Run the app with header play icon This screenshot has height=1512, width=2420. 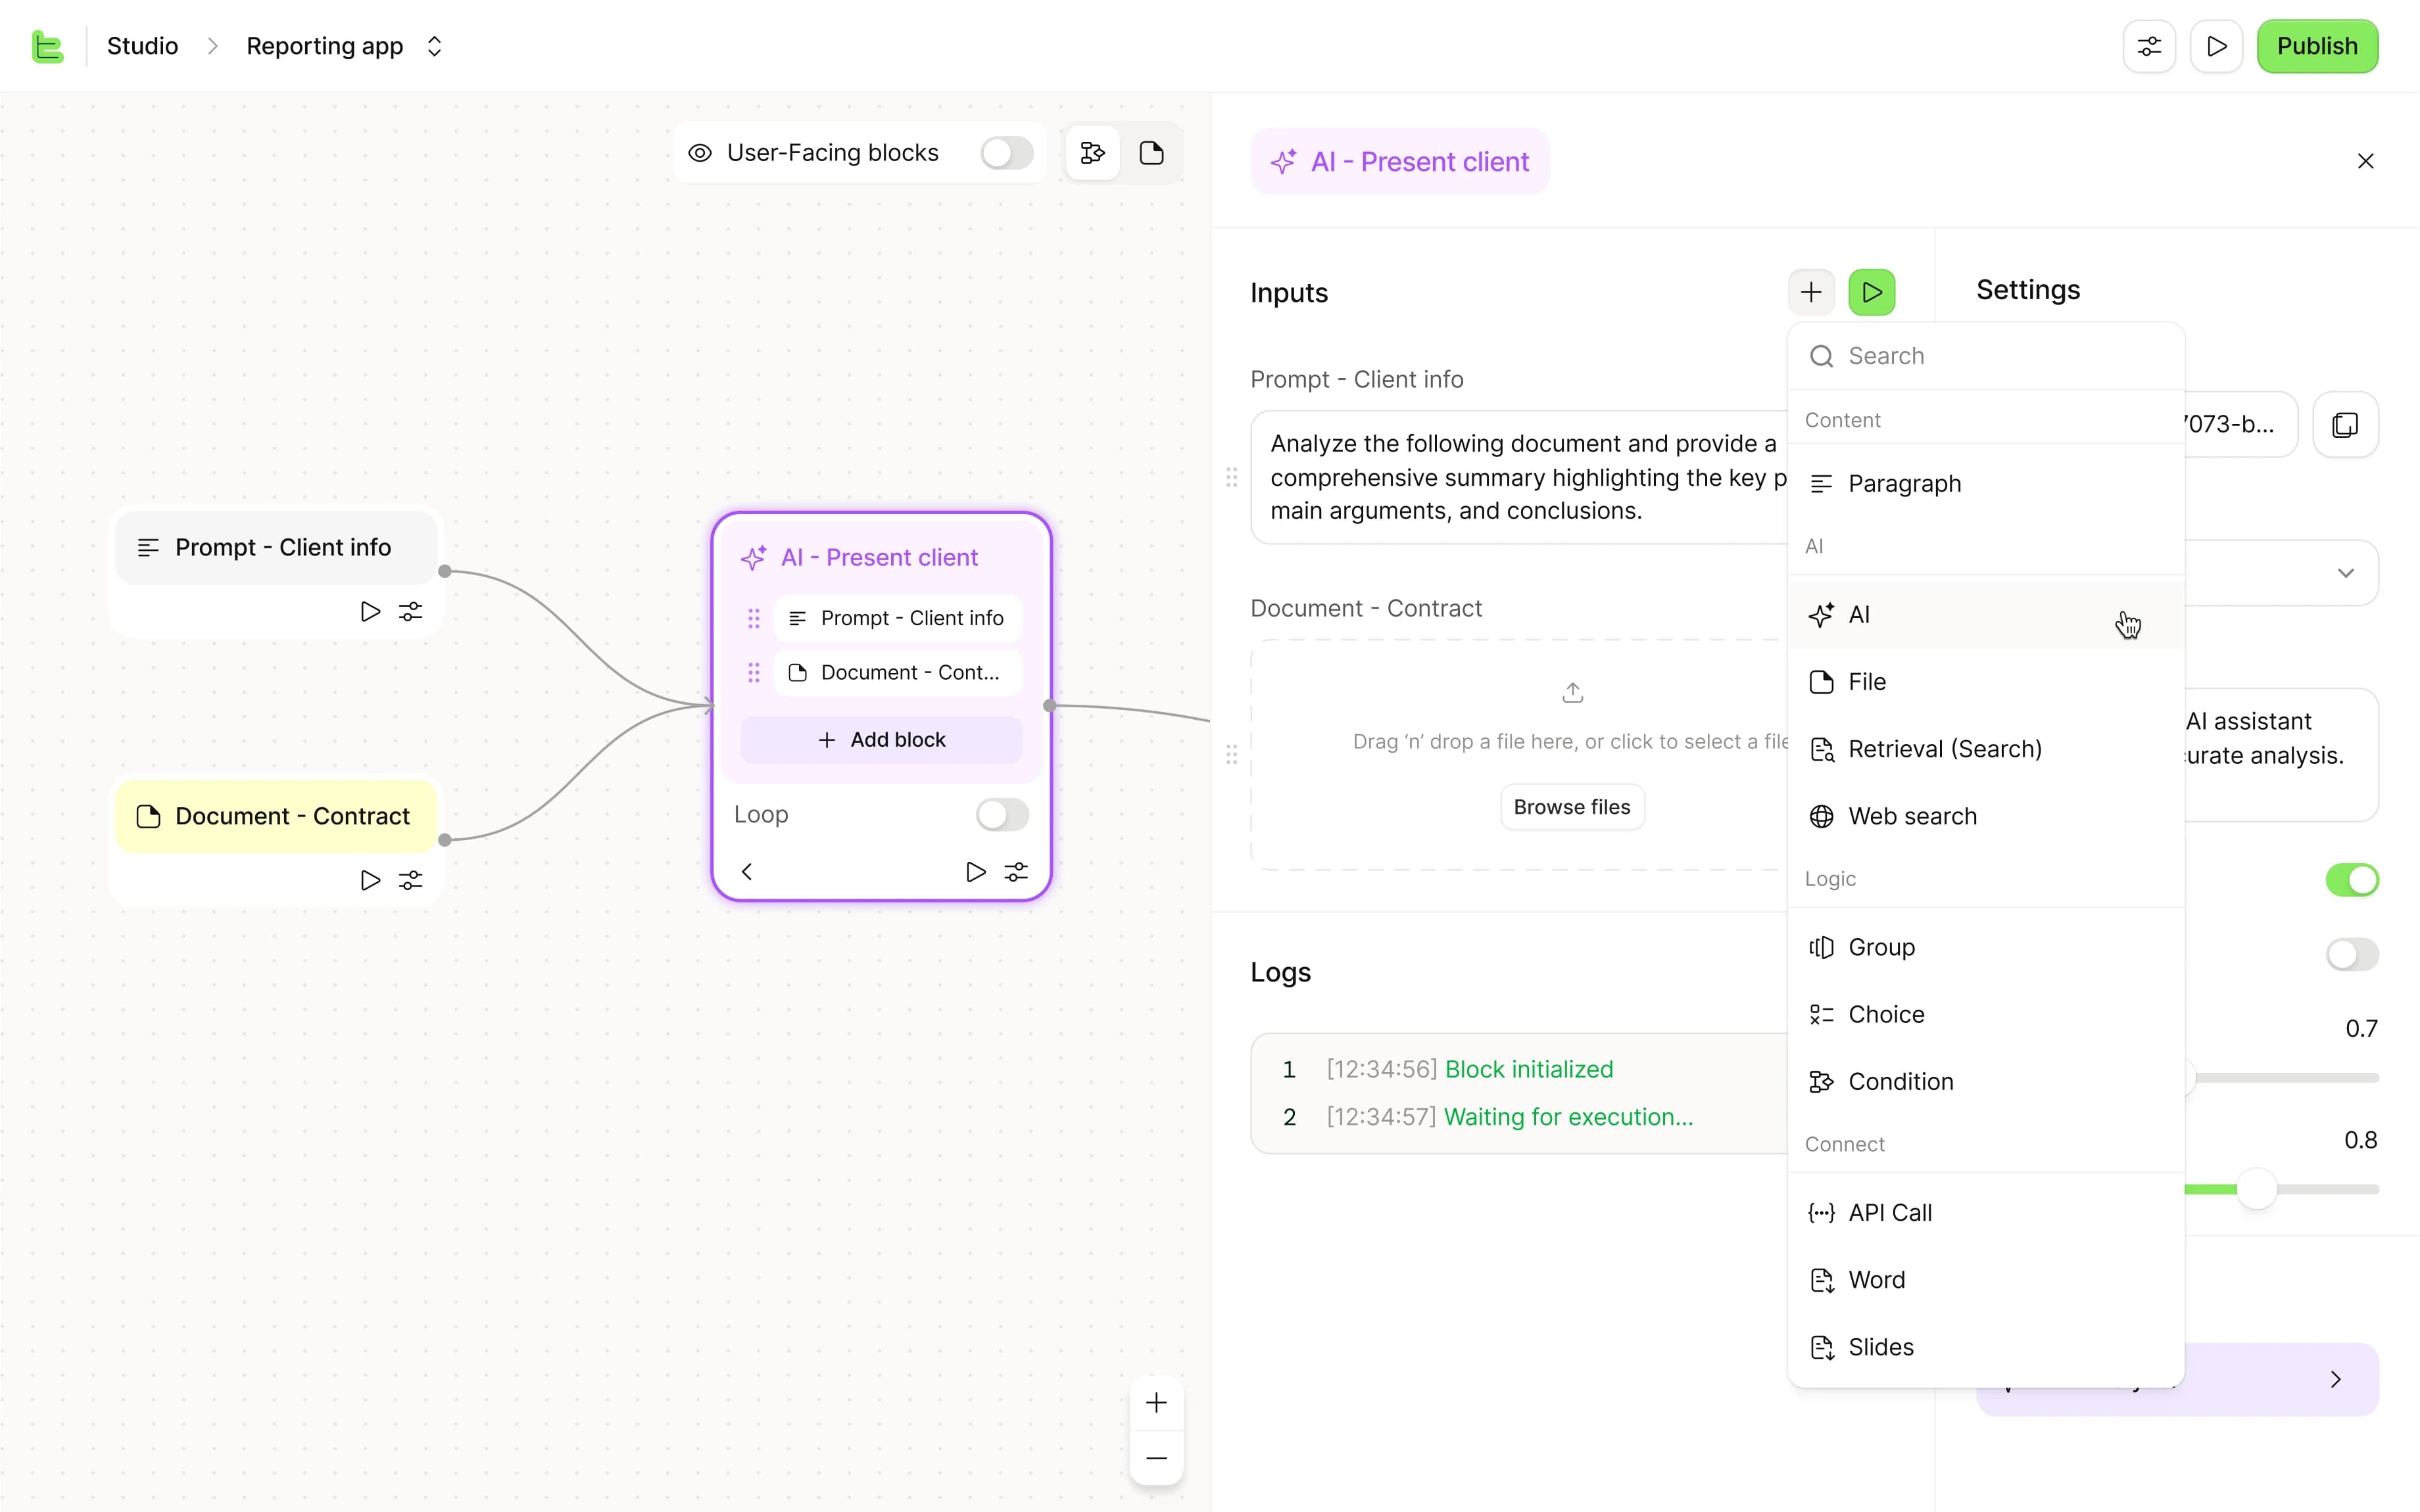coord(2216,46)
